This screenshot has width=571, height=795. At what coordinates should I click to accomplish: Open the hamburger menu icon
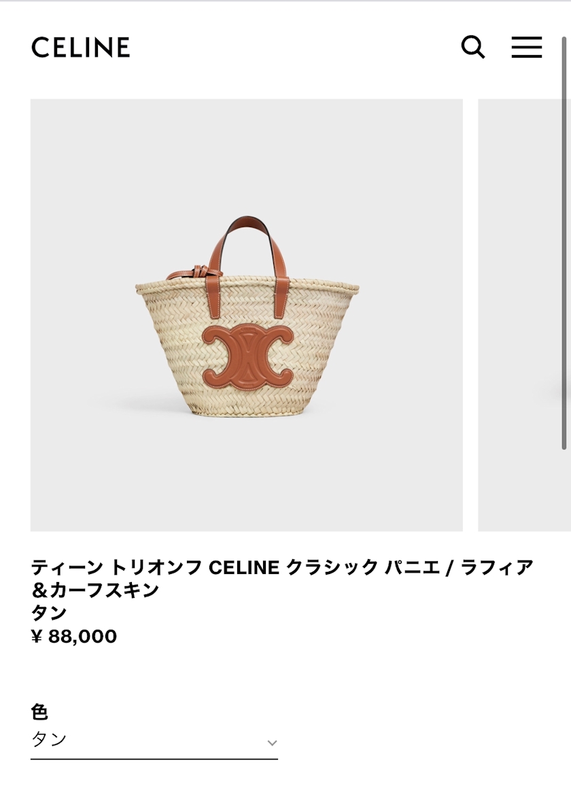tap(526, 47)
